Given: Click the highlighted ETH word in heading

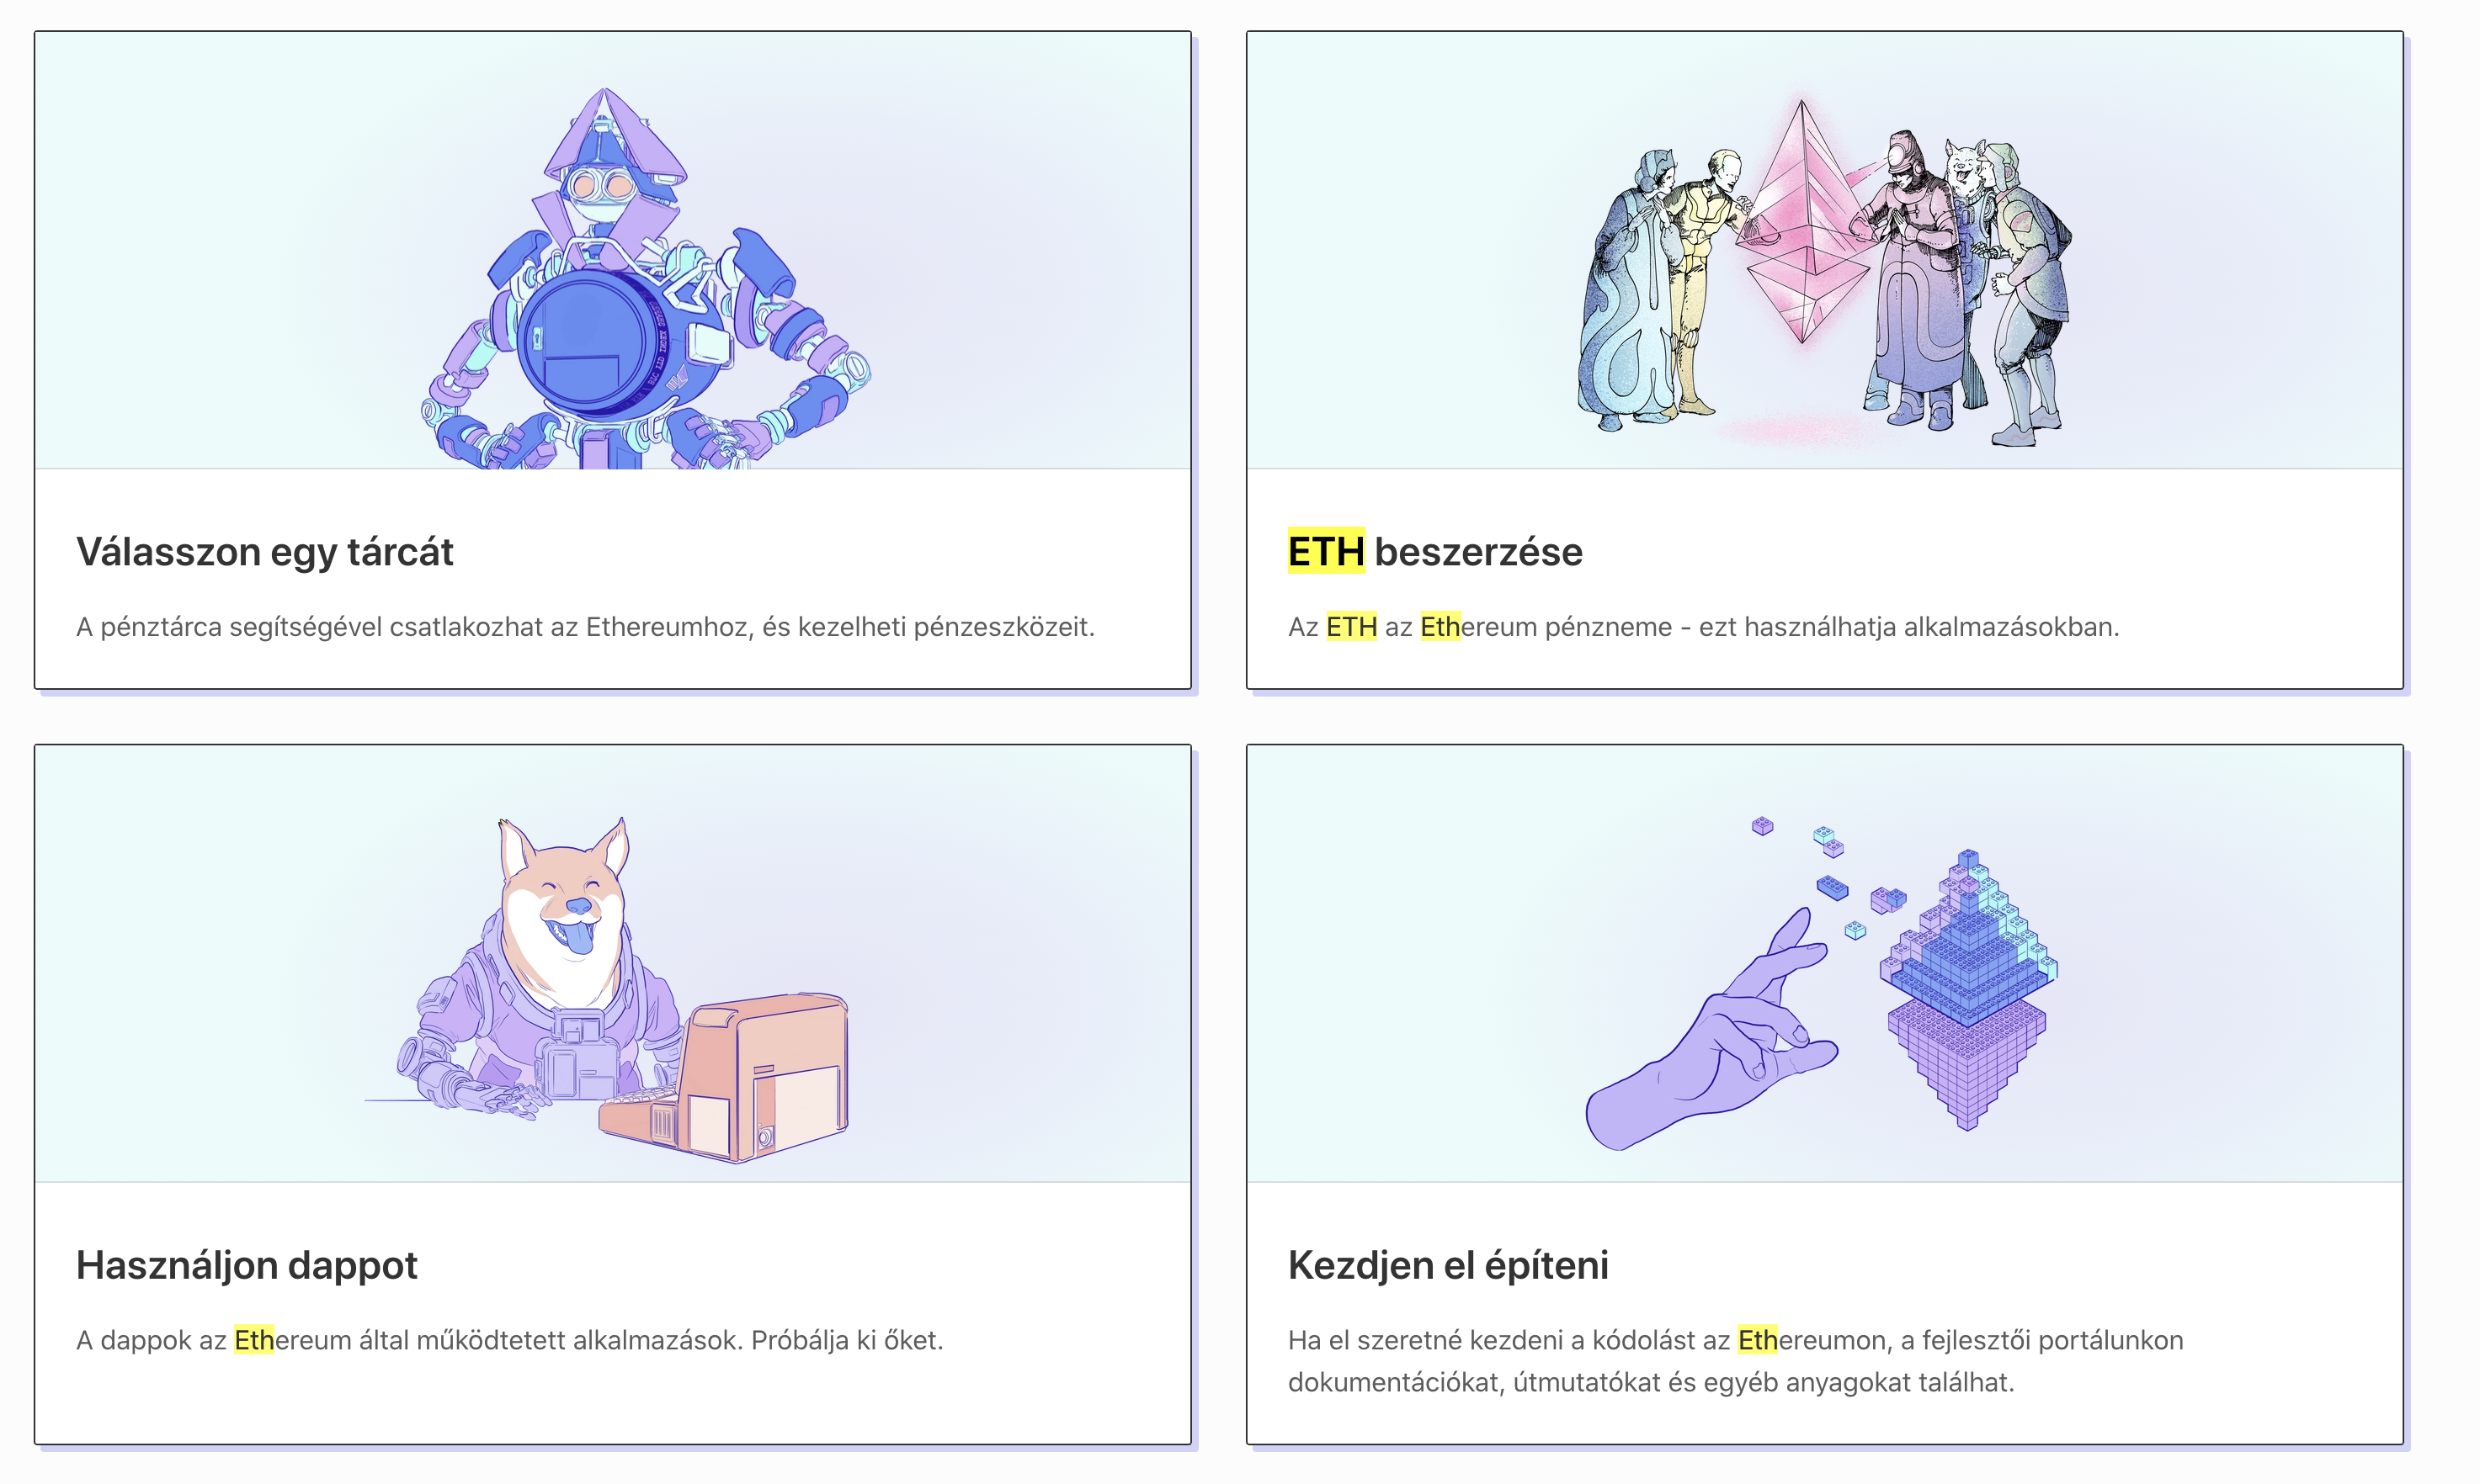Looking at the screenshot, I should point(1326,551).
